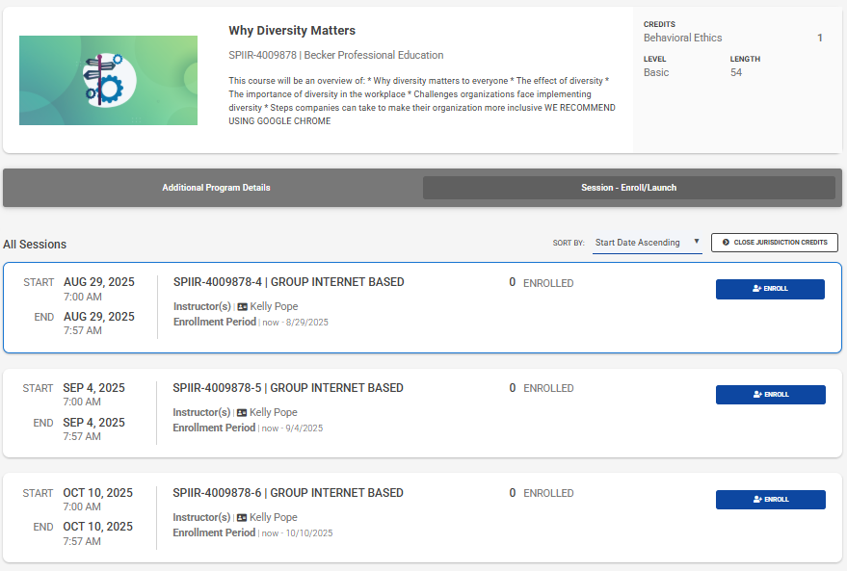Click the Why Diversity Matters course title
The image size is (847, 571).
click(292, 31)
